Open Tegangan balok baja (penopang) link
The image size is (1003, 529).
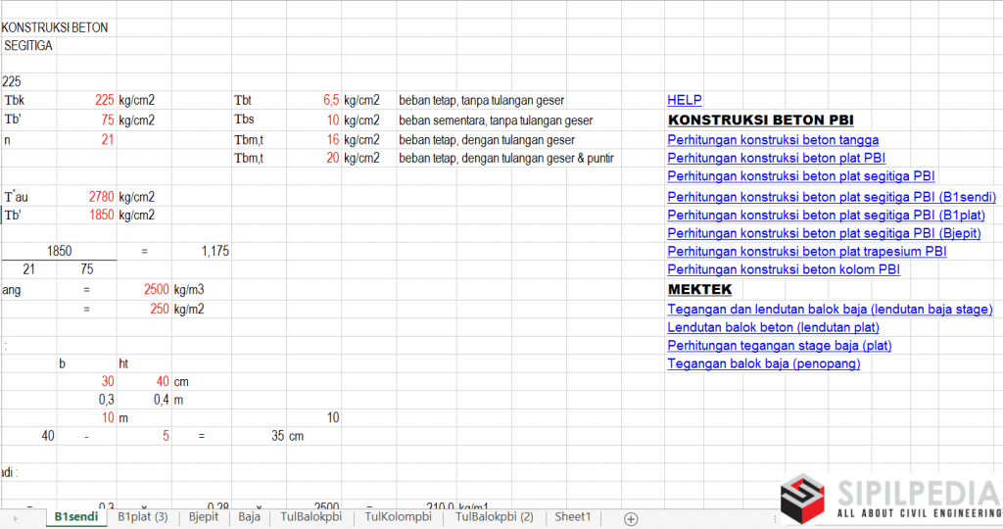coord(763,363)
